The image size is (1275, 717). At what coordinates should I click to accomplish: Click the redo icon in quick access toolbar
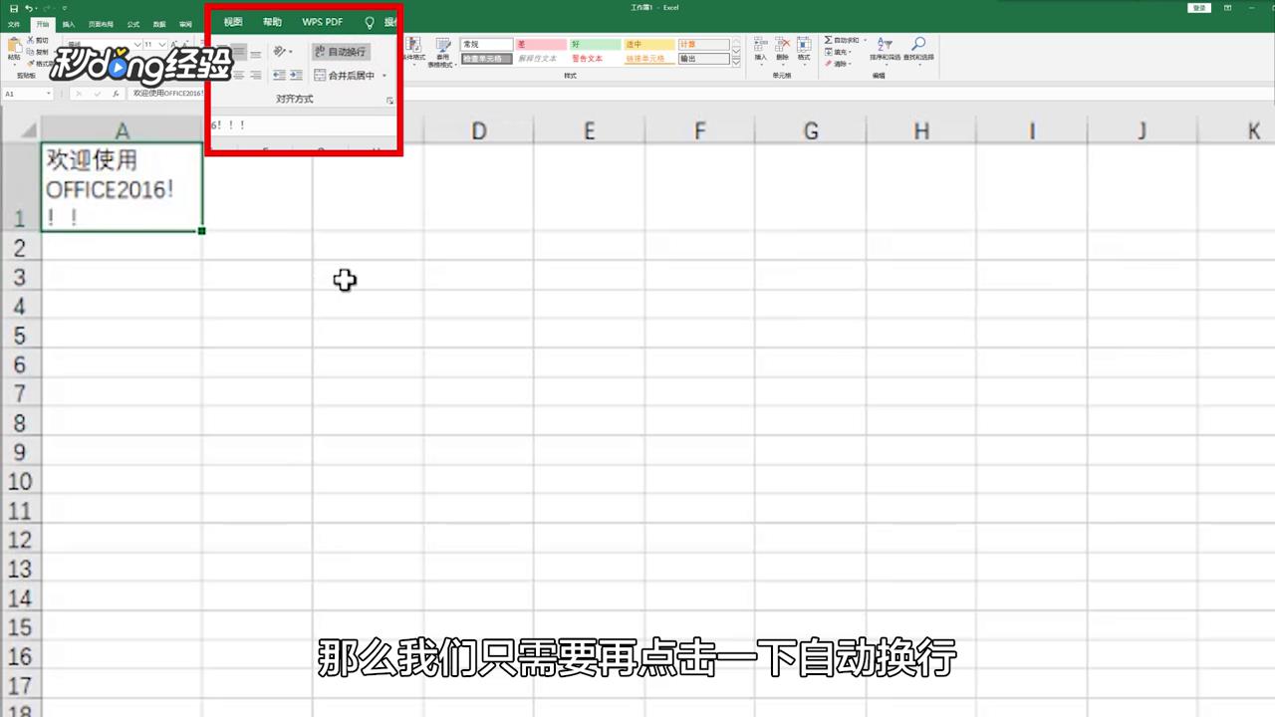click(46, 8)
